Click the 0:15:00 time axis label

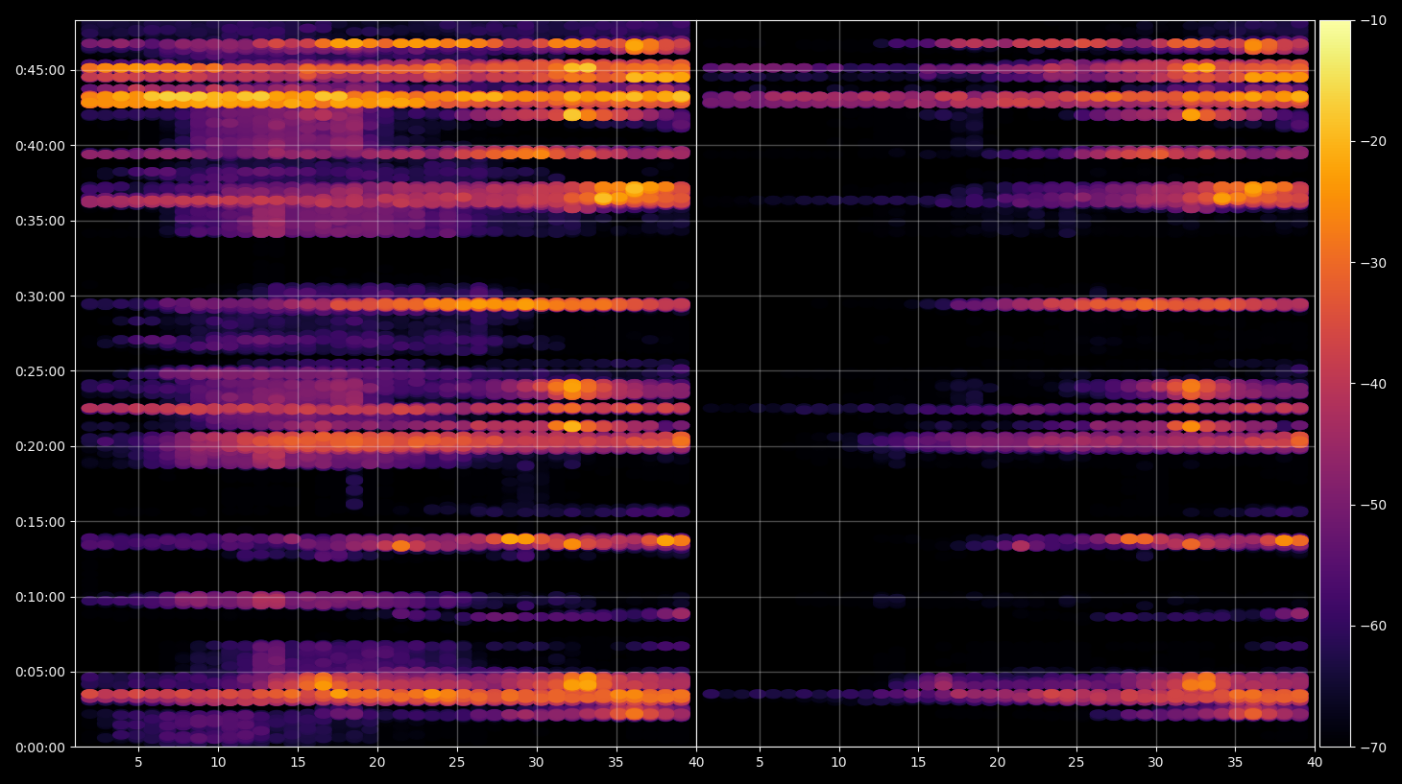[40, 522]
